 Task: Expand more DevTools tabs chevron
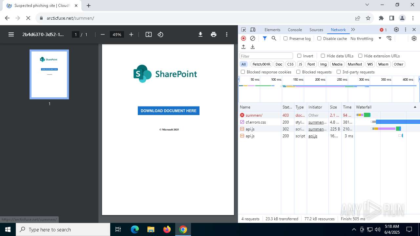point(353,29)
